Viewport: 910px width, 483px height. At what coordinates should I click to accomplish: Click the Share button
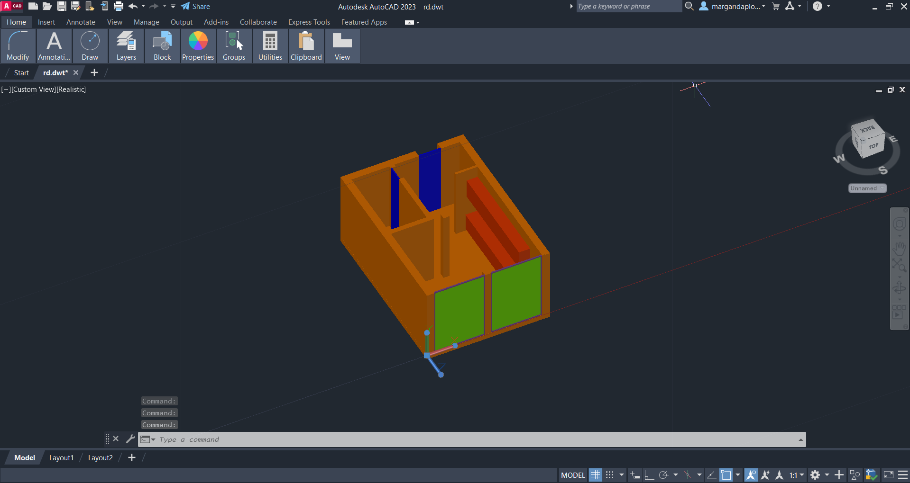pos(195,7)
